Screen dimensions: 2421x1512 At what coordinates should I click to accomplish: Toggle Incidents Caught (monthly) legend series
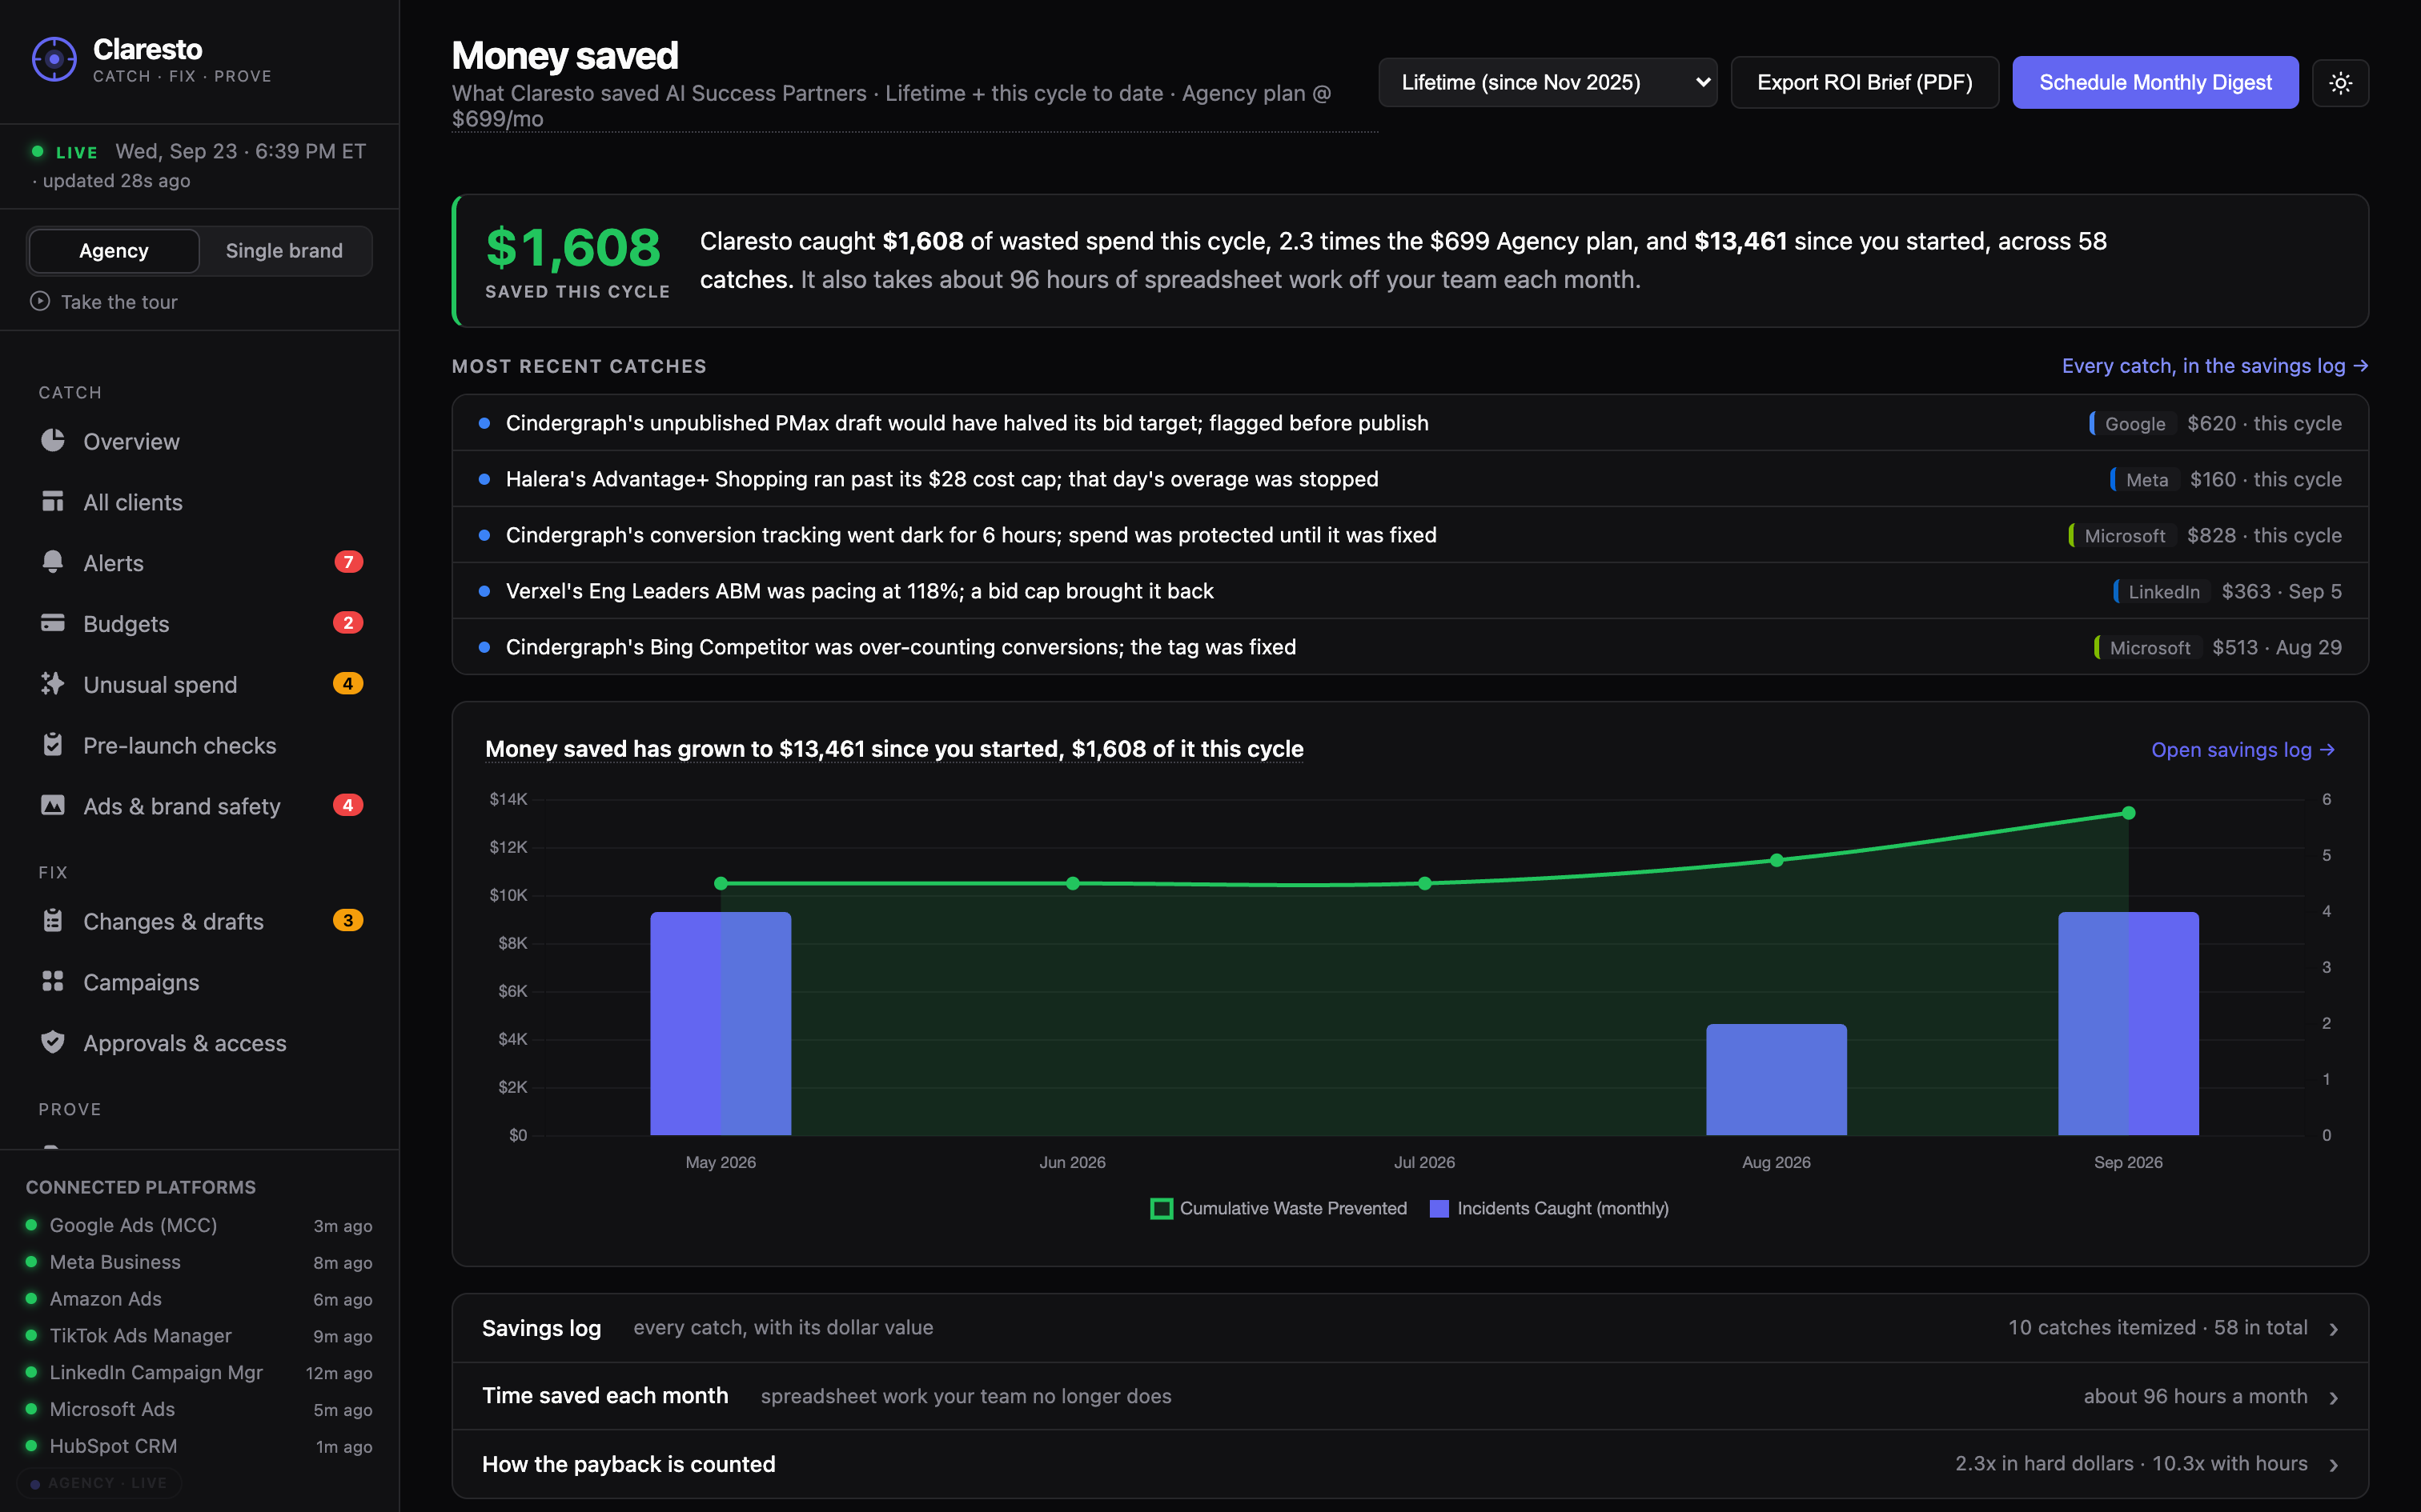[x=1550, y=1208]
